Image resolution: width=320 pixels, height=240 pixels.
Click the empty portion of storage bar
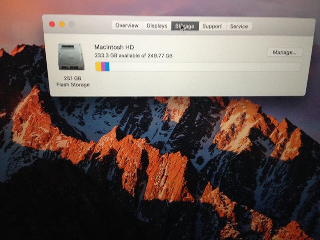pos(205,67)
